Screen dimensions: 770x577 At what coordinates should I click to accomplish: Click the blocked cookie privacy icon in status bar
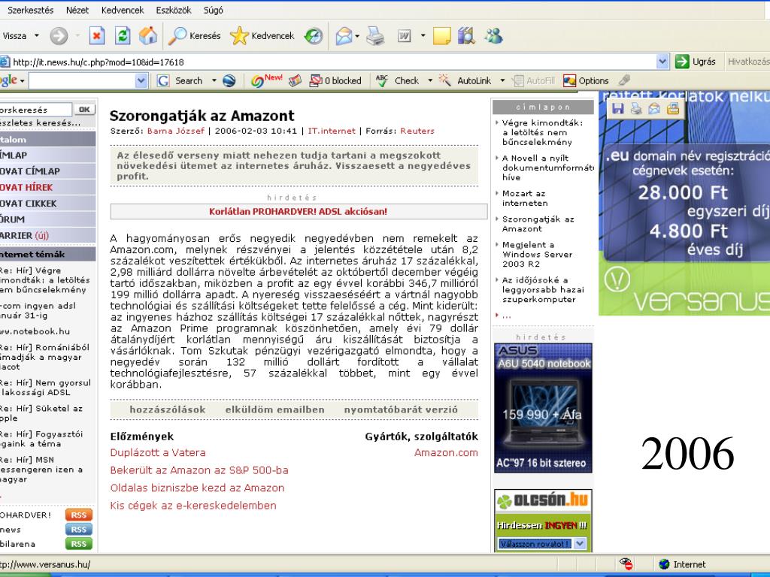click(x=626, y=563)
